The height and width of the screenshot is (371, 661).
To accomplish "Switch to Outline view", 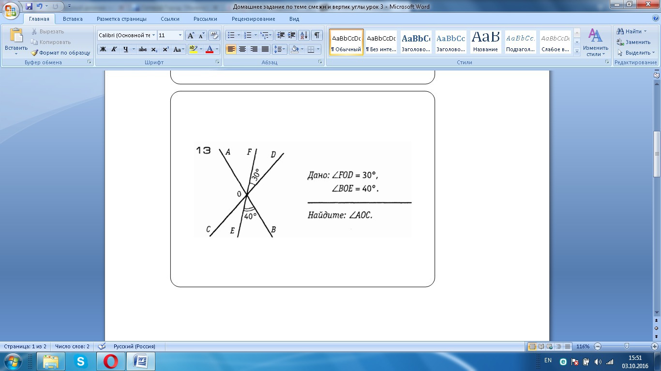I will point(559,346).
